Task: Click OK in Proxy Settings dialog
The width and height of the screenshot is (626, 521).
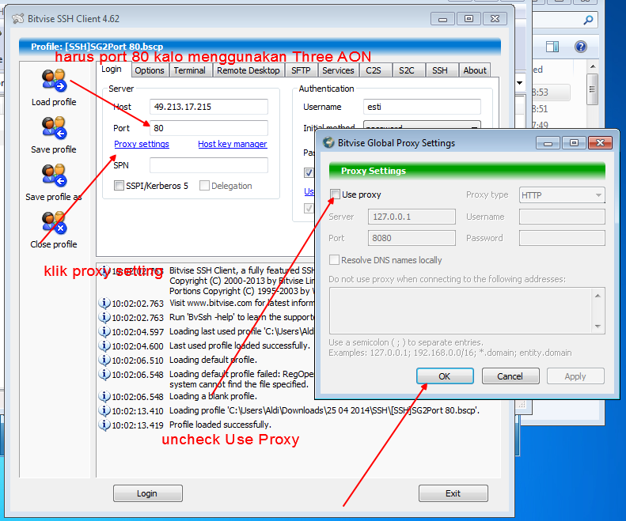Action: [445, 376]
